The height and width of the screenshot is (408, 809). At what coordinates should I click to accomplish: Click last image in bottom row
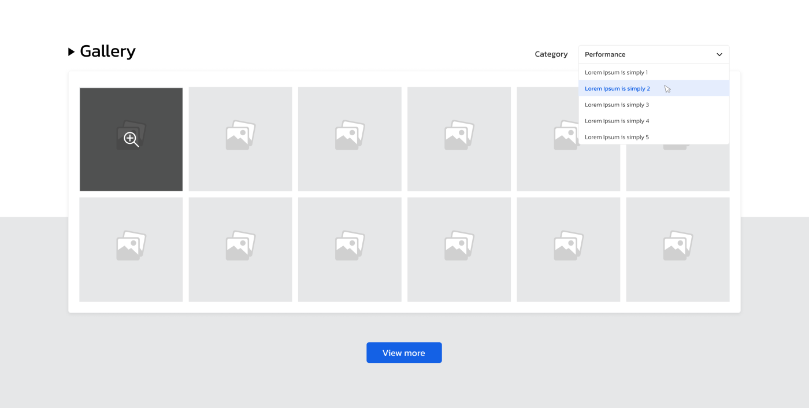pyautogui.click(x=677, y=249)
